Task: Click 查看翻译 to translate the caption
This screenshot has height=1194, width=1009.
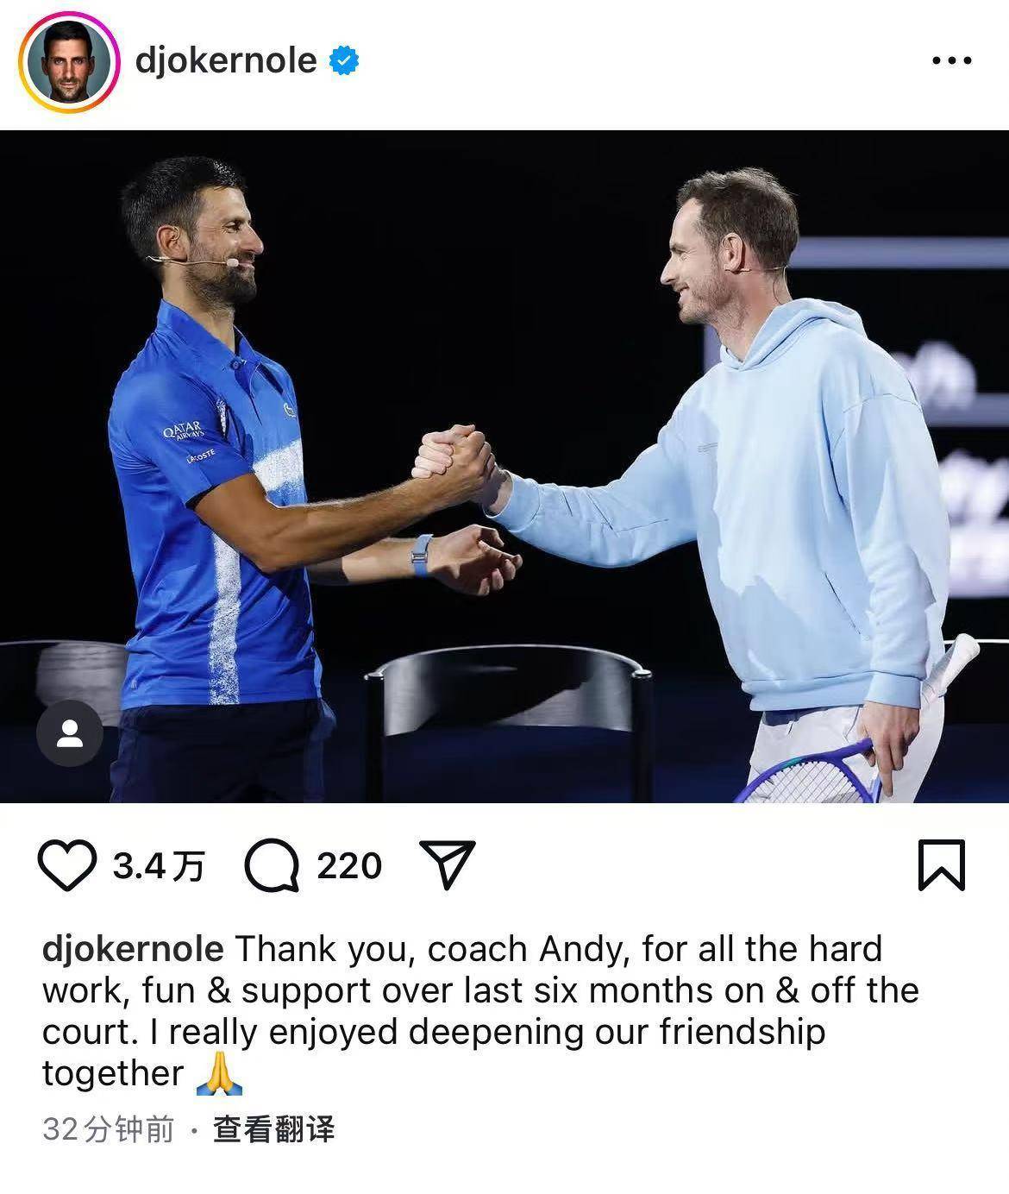Action: pos(274,1129)
